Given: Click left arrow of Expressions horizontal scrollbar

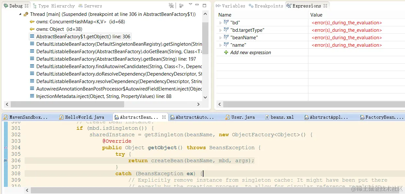Looking at the screenshot, I should [x=220, y=104].
